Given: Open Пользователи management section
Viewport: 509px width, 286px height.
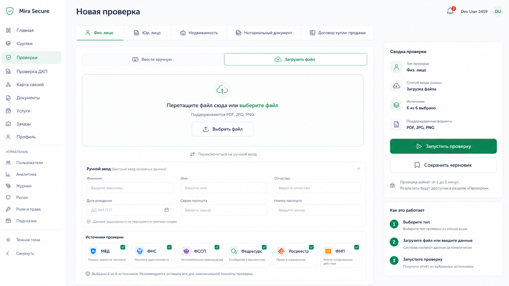Looking at the screenshot, I should [x=31, y=163].
